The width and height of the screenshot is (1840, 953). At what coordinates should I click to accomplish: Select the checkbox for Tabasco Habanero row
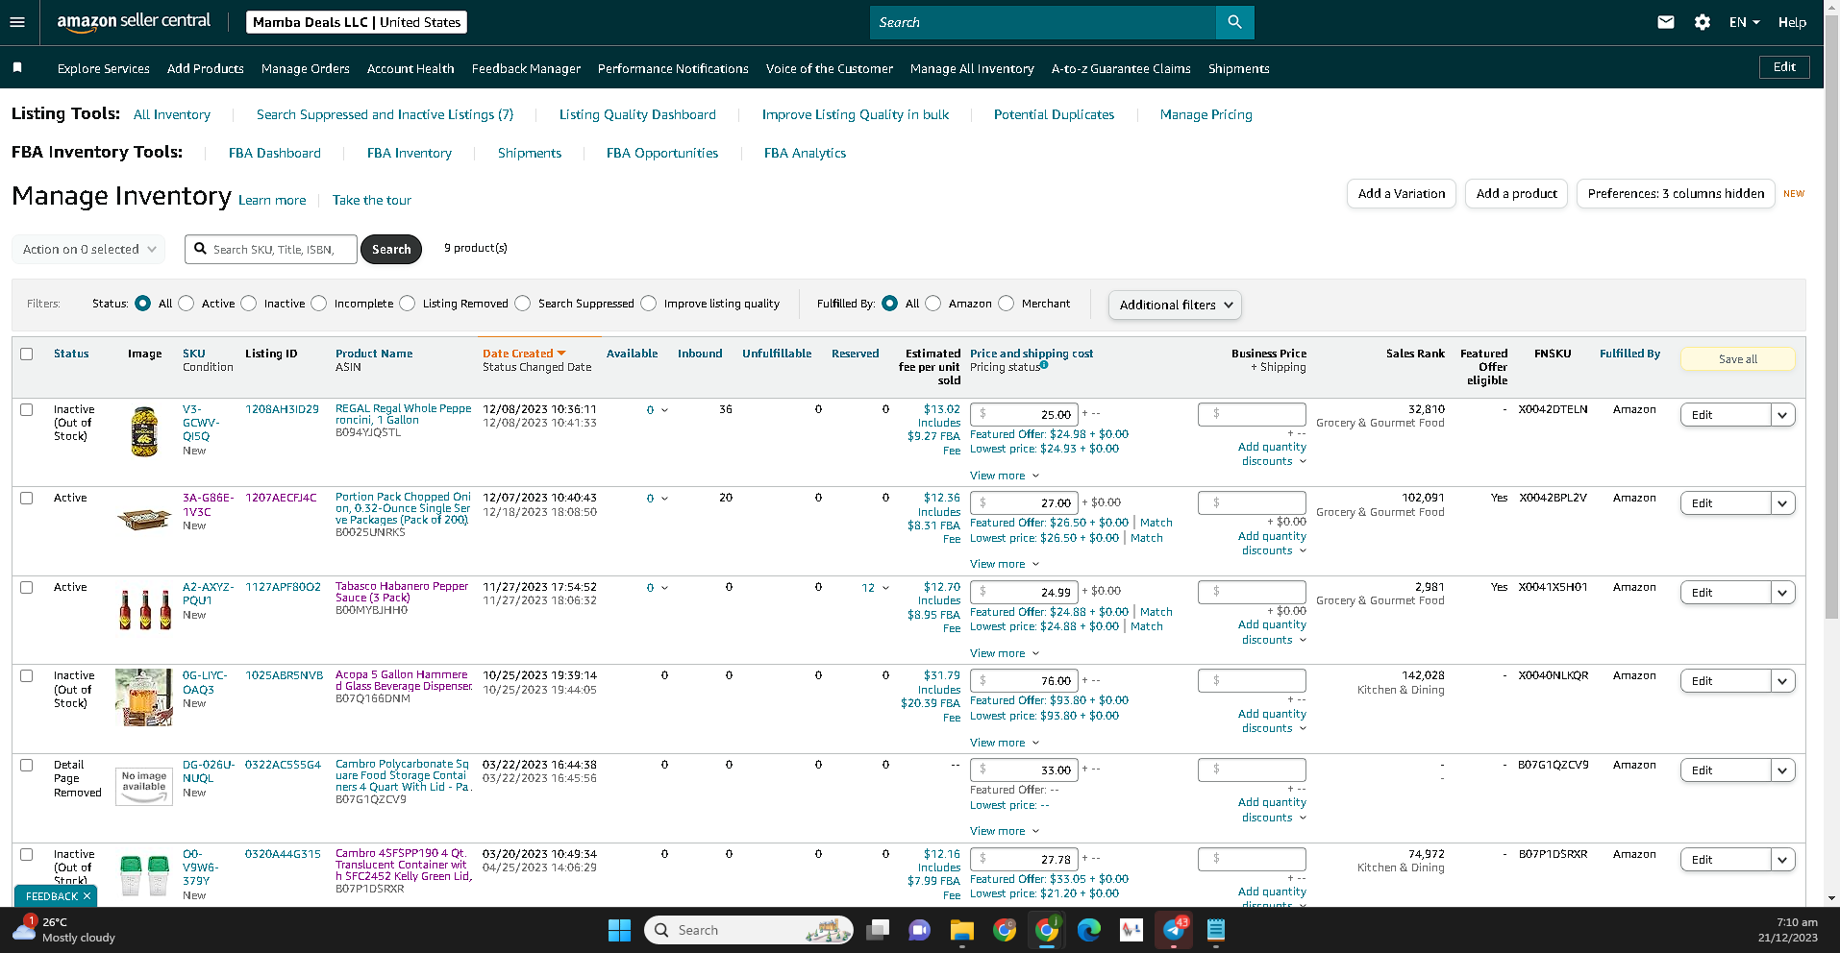click(x=27, y=587)
